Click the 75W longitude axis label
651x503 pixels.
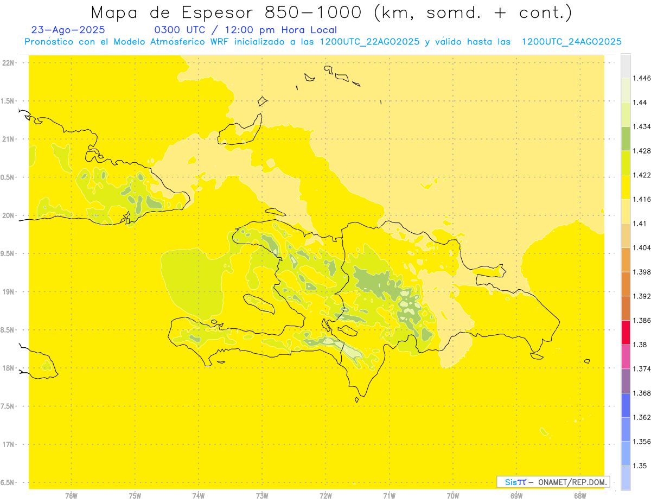[x=135, y=496]
